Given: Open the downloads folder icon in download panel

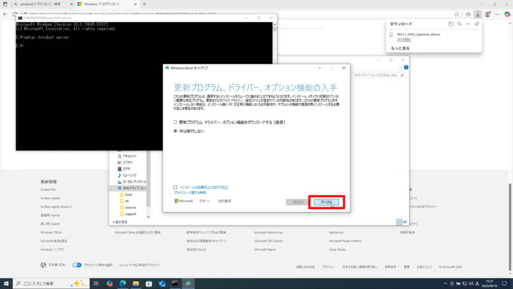Looking at the screenshot, I should pos(451,24).
